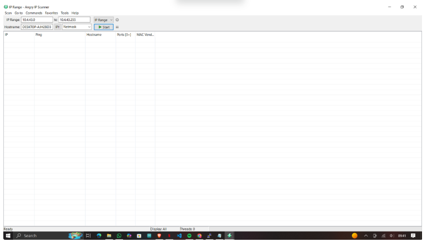Click the IP↑ button next to hostname
427x242 pixels.
click(57, 27)
